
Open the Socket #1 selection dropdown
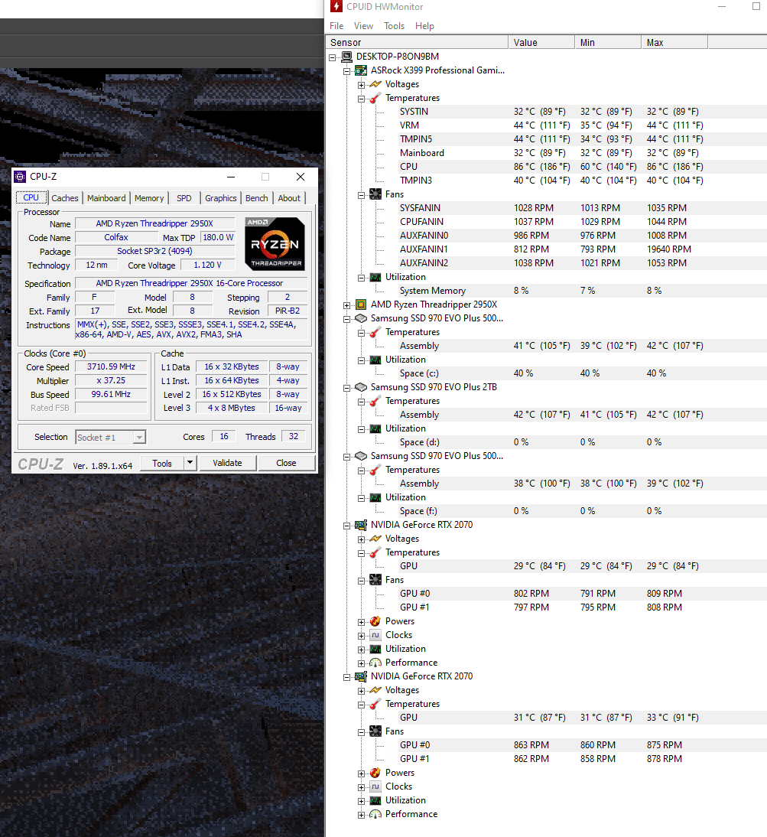(139, 438)
